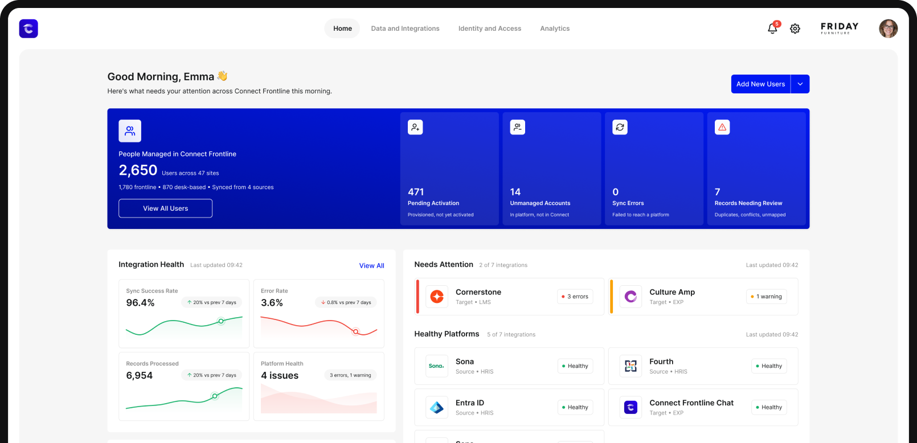Click the '5 of 7 integrations' text

click(x=511, y=335)
